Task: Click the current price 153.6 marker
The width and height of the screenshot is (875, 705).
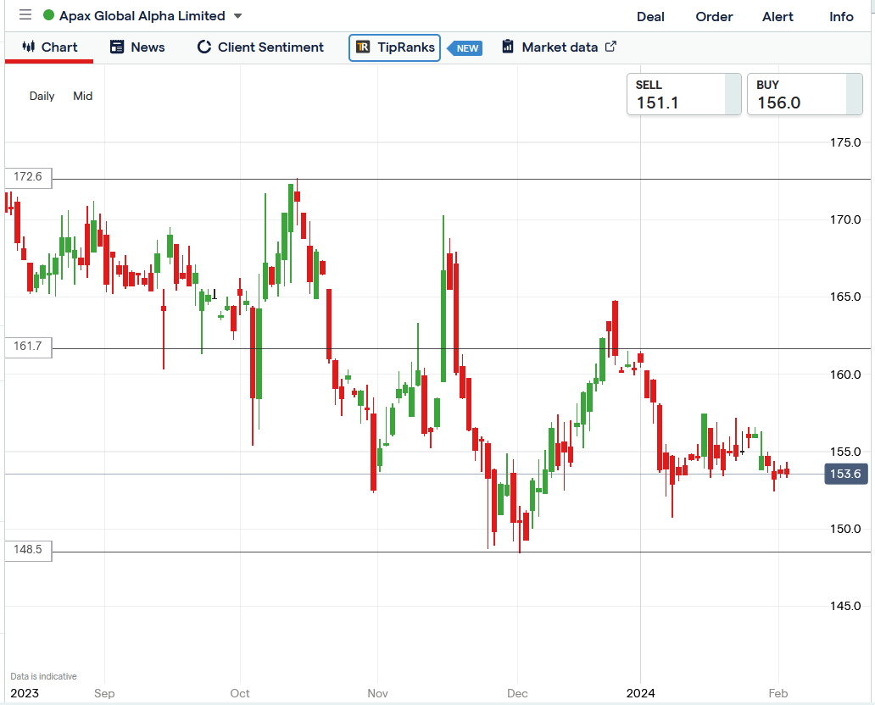Action: [x=845, y=474]
